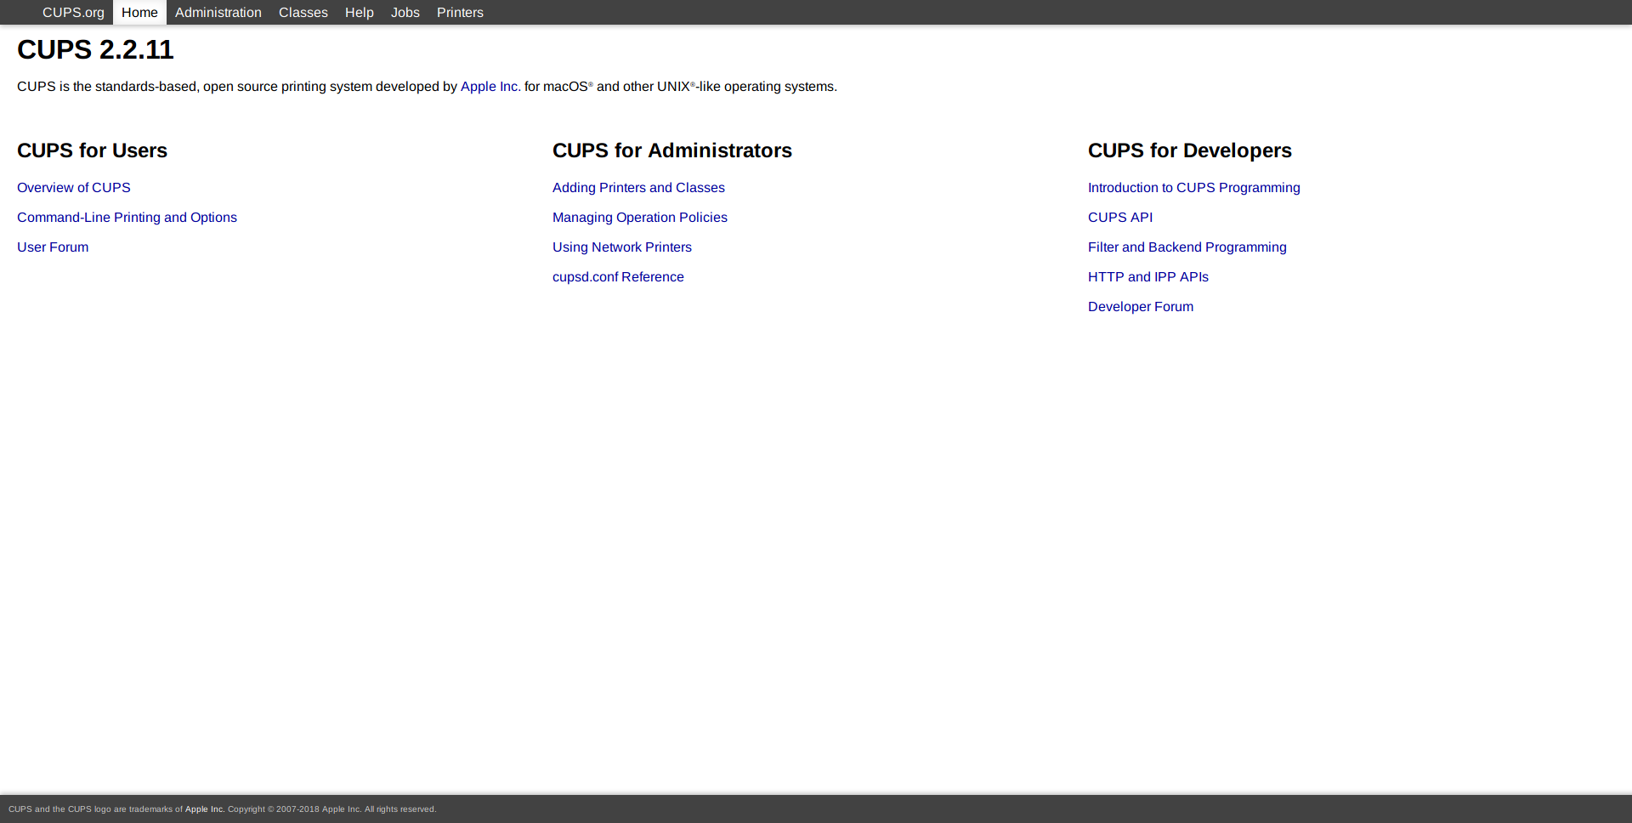Visit the User Forum link
Viewport: 1632px width, 823px height.
[x=53, y=247]
